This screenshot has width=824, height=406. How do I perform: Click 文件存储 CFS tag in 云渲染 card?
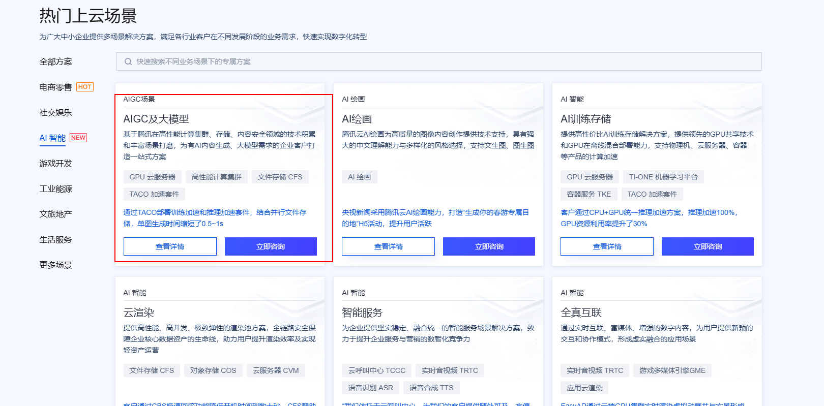(x=152, y=370)
